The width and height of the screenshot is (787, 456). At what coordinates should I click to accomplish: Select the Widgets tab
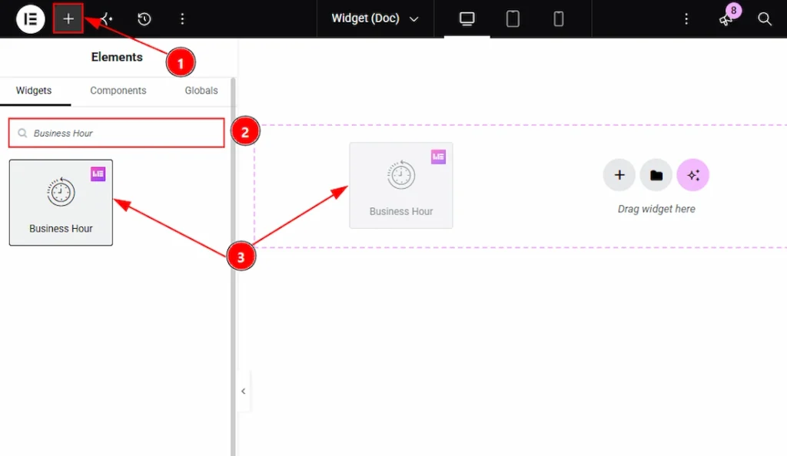34,91
